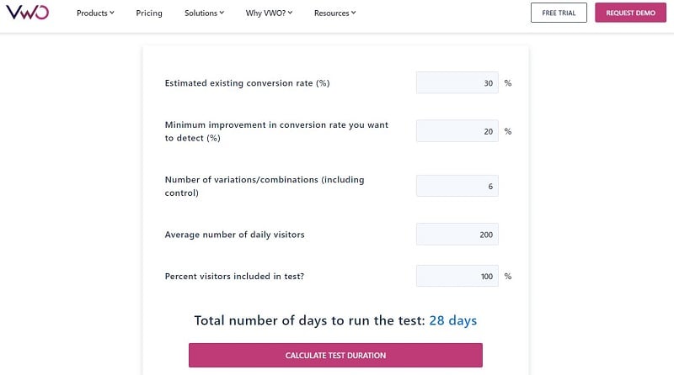
Task: Click the number of variations field
Action: (457, 186)
